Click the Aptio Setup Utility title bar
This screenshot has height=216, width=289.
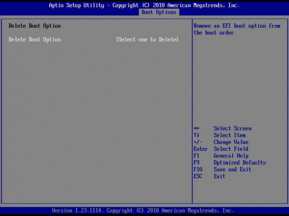144,5
